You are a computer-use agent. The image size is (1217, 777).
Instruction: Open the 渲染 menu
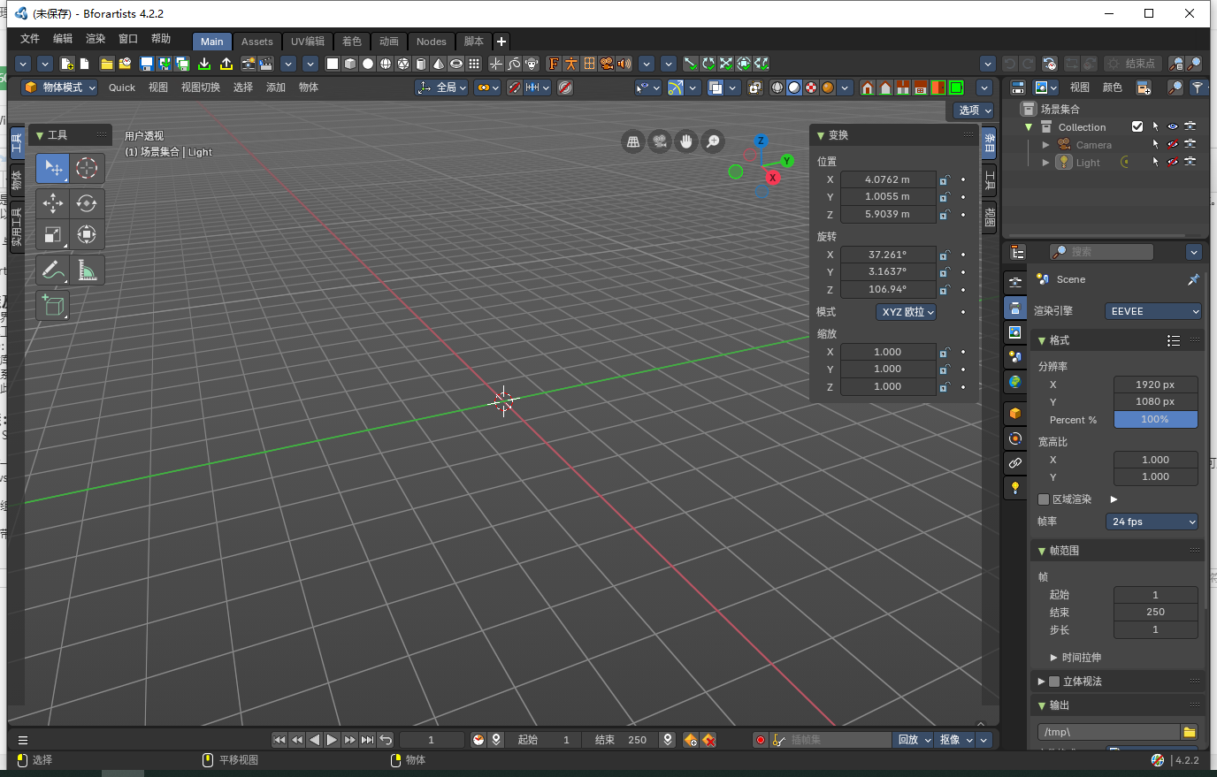[96, 39]
